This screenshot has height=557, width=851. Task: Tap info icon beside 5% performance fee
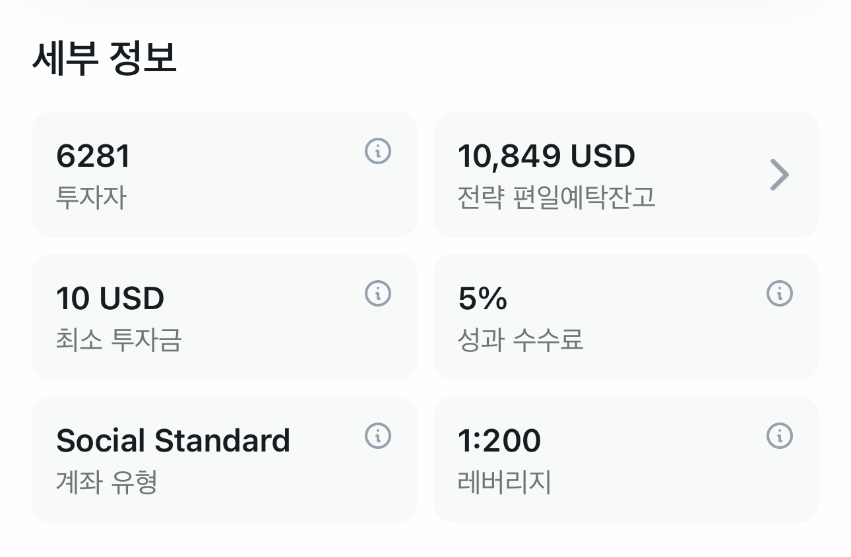tap(780, 293)
